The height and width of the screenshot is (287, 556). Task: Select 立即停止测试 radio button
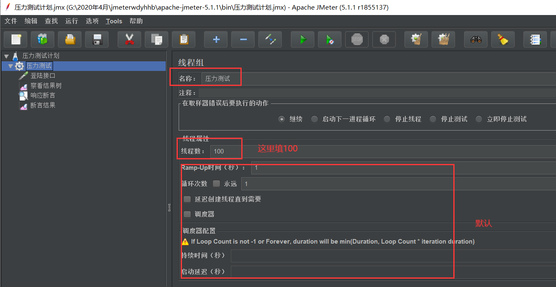coord(479,119)
